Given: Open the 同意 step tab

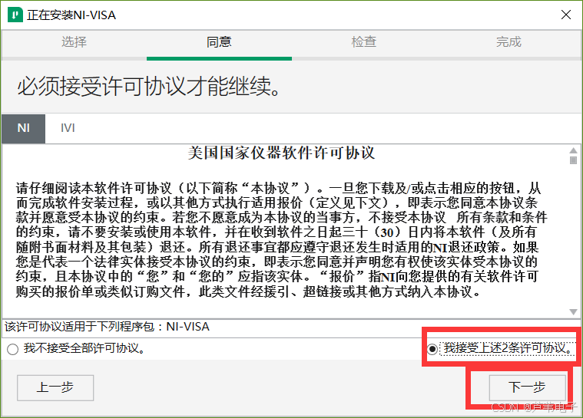Looking at the screenshot, I should [219, 42].
